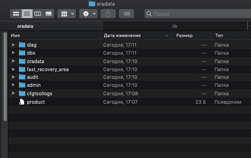
Task: Switch to column view mode
Action: 38,14
